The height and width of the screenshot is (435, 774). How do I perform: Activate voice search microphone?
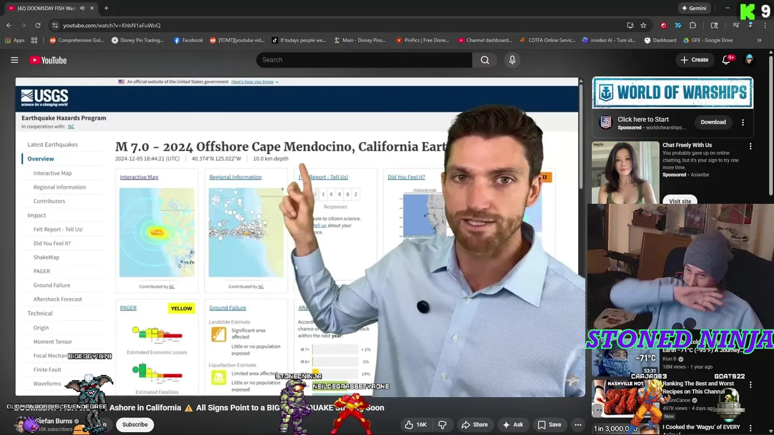512,60
